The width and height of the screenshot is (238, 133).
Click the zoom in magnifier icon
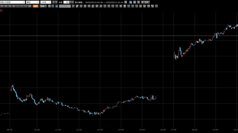click(x=49, y=6)
